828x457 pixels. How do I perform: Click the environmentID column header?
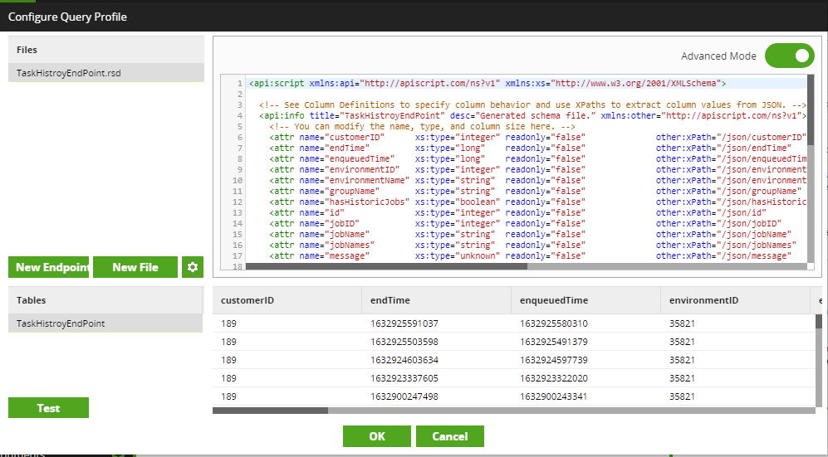[736, 300]
